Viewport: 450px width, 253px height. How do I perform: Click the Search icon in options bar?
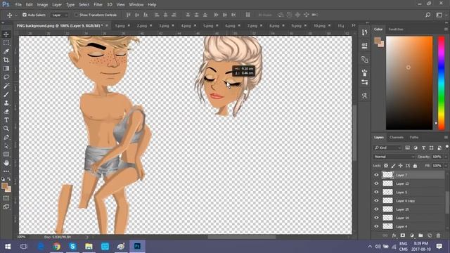tap(427, 15)
